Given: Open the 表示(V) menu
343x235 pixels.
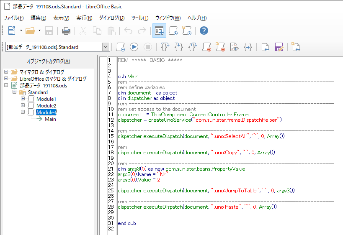Looking at the screenshot, I should [61, 18].
